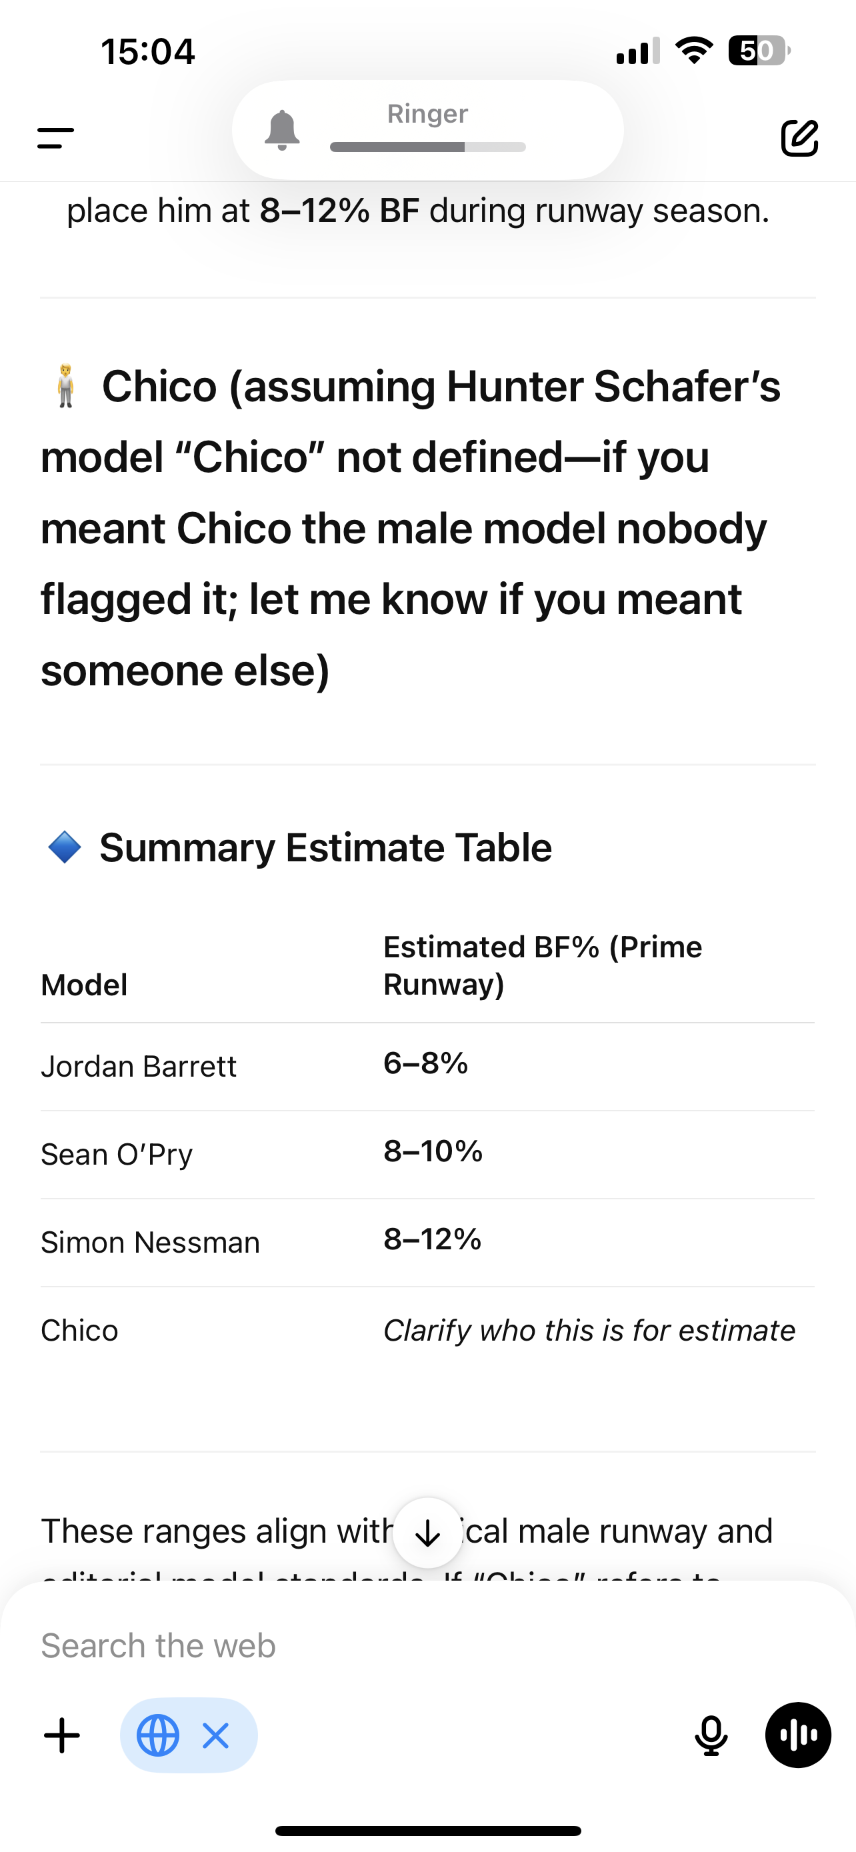Screen dimensions: 856x1852
Task: Tap the scroll-to-bottom arrow button
Action: coord(427,1533)
